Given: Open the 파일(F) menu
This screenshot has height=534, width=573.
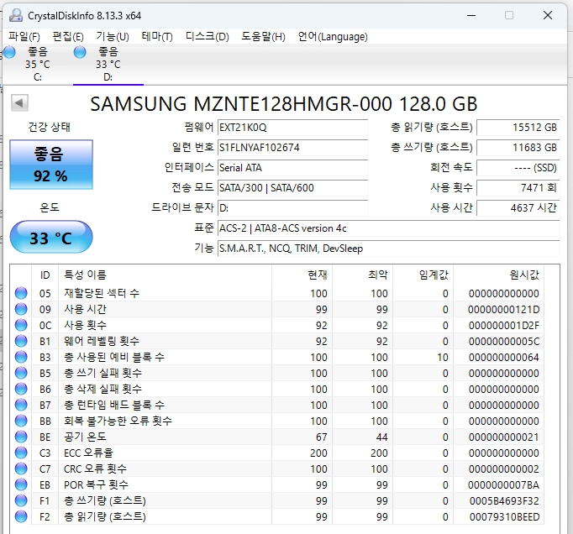Looking at the screenshot, I should [x=24, y=37].
